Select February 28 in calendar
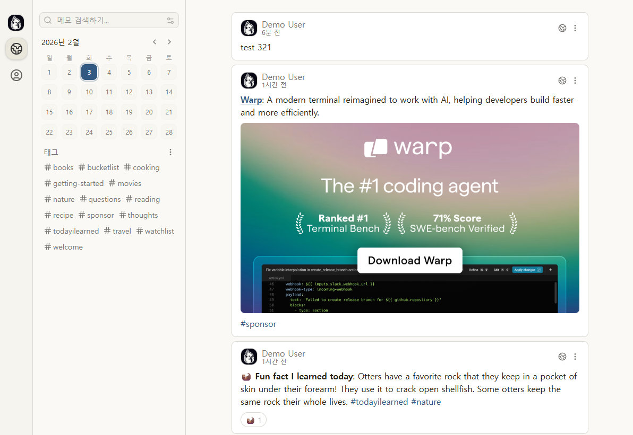The height and width of the screenshot is (435, 633). [169, 132]
